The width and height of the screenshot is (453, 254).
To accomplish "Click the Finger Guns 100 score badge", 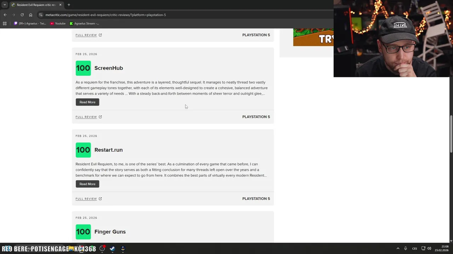I will [x=83, y=232].
